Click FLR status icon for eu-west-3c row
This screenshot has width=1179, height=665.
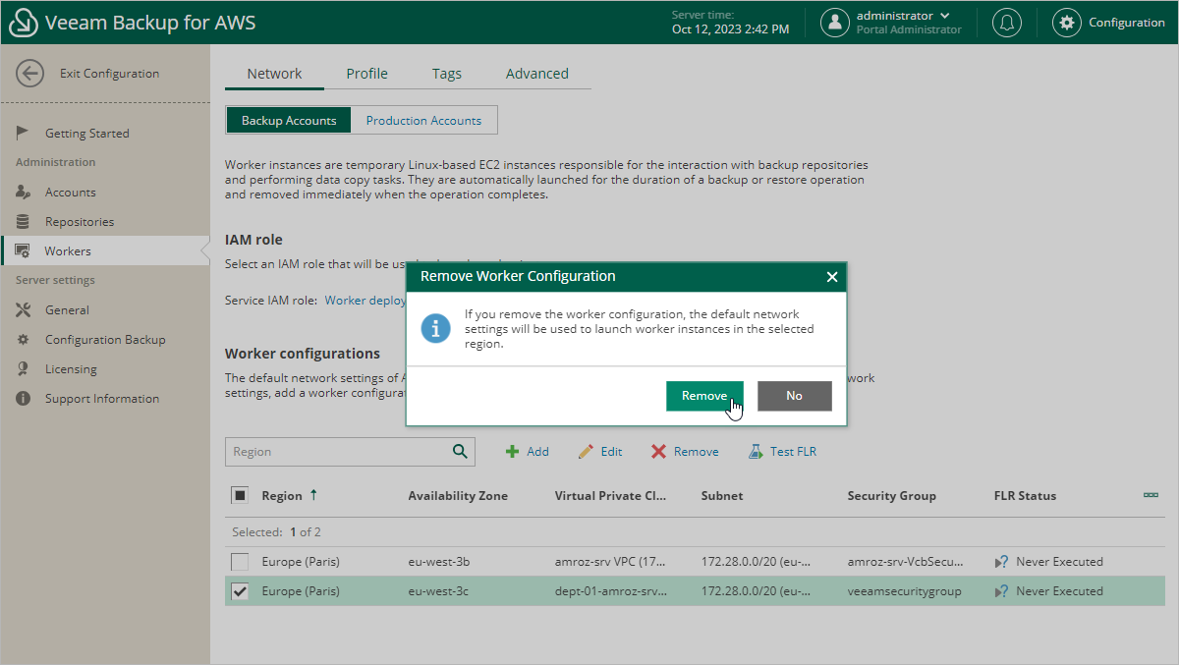[1001, 591]
